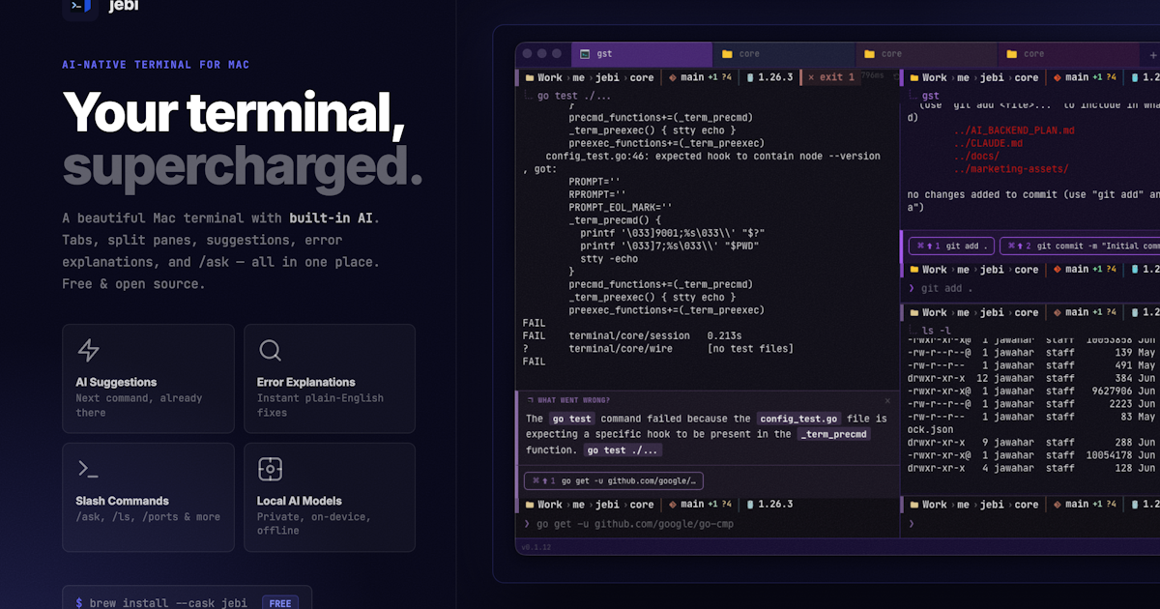Open the AI Suggestions card title
1160x609 pixels.
coord(116,382)
